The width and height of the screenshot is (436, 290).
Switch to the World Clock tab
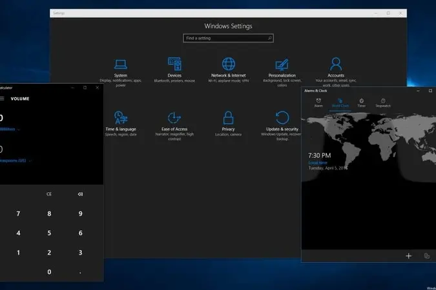340,102
